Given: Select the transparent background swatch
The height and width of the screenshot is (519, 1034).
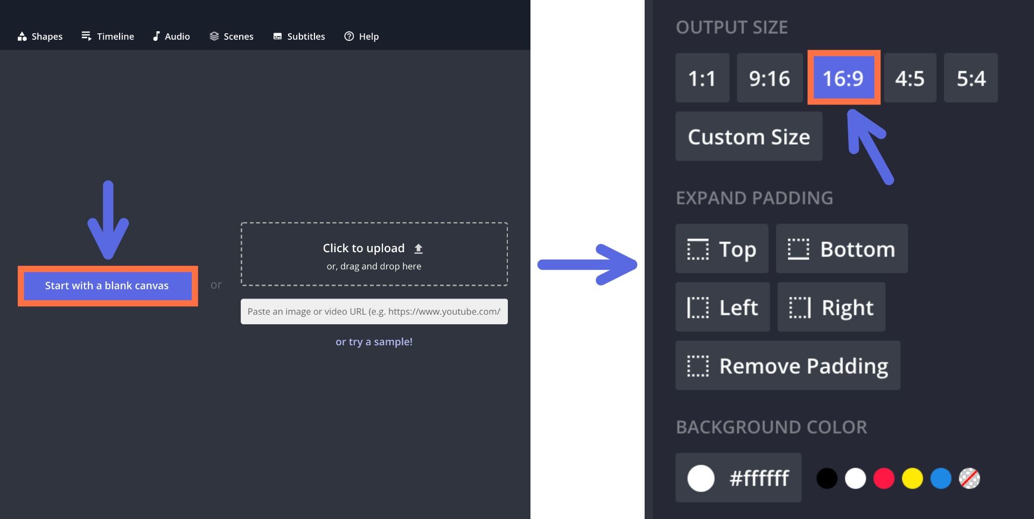Looking at the screenshot, I should pos(969,478).
